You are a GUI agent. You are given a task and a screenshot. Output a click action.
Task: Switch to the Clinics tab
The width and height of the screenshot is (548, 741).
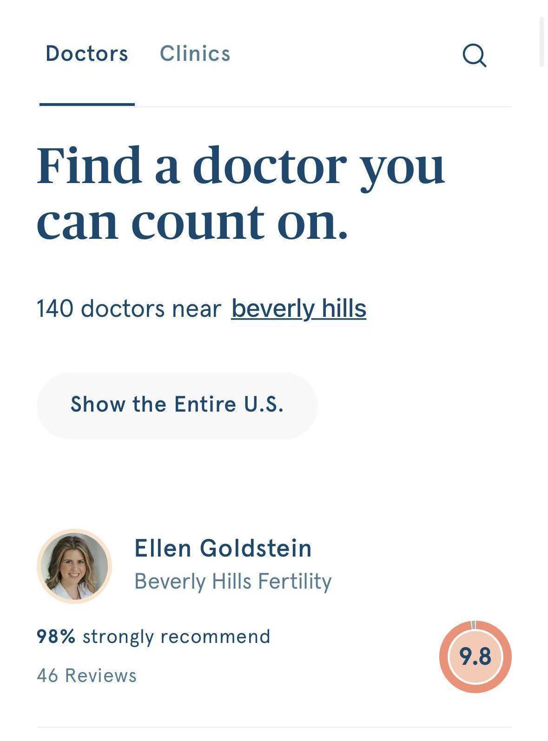coord(195,53)
